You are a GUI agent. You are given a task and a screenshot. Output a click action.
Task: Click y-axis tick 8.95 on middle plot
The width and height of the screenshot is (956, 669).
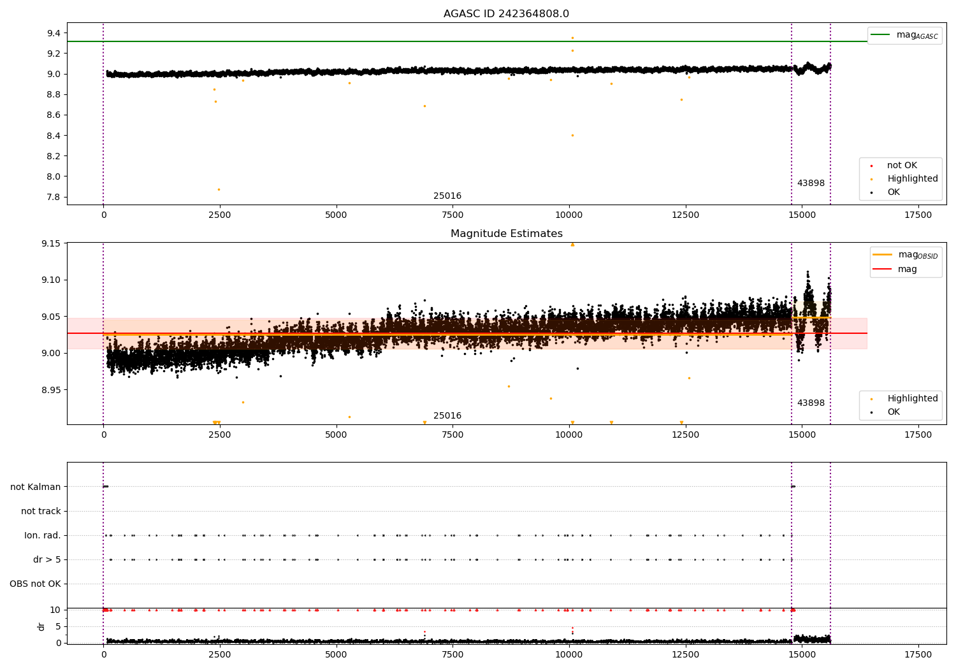coord(52,390)
